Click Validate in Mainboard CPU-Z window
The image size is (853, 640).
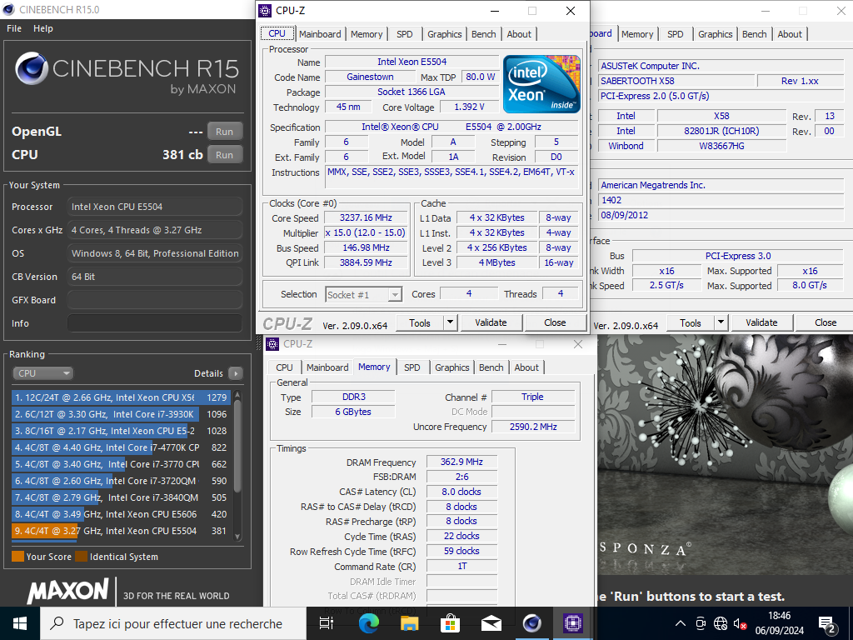[x=761, y=322]
